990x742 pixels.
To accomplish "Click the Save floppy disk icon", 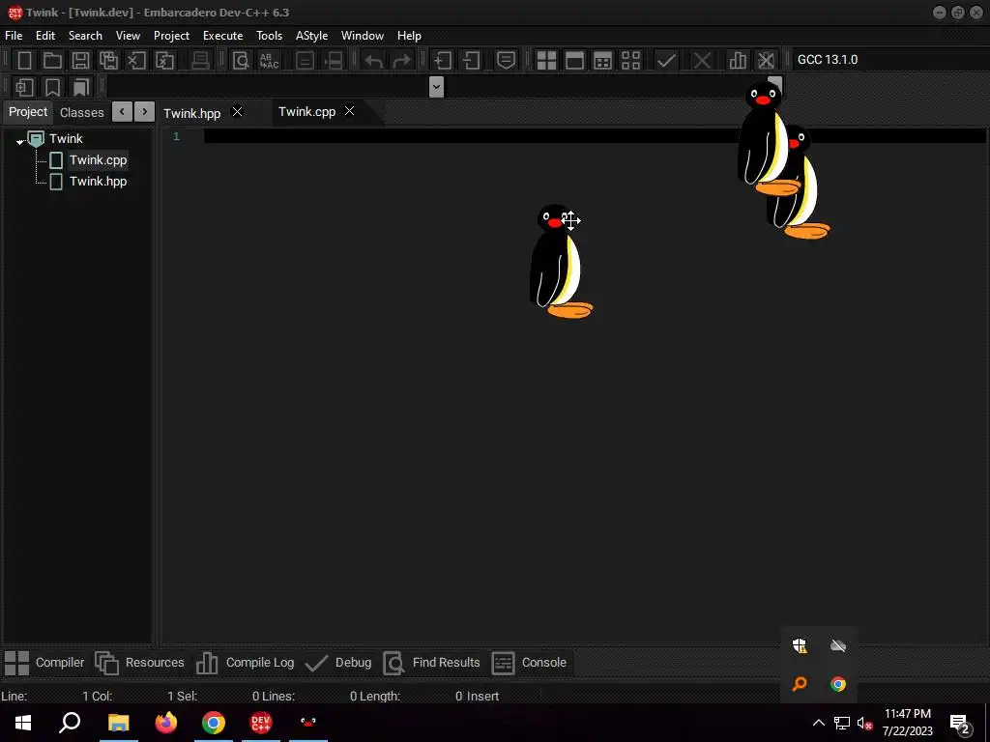I will point(80,61).
